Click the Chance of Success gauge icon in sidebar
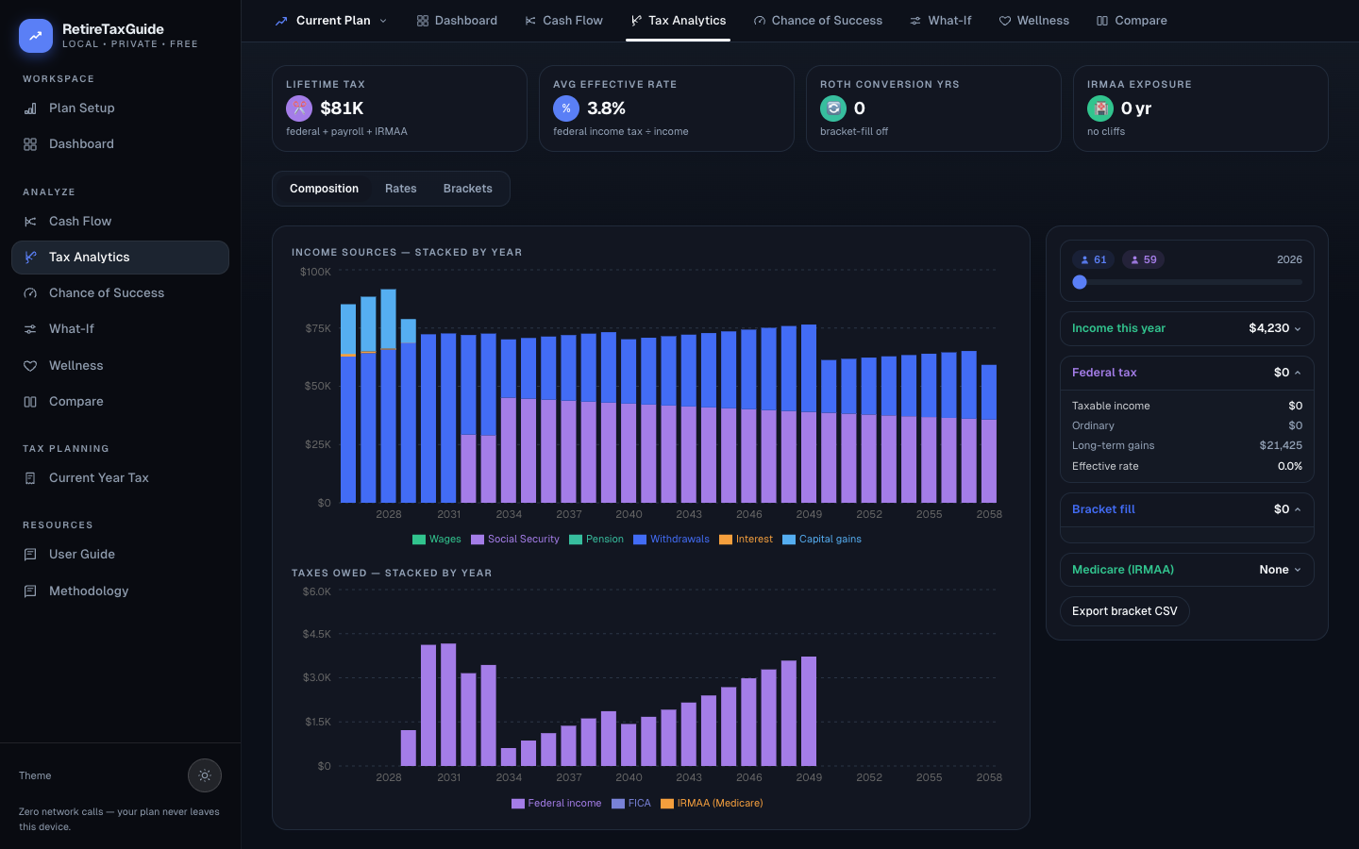Screen dimensions: 1359x849 (30, 293)
